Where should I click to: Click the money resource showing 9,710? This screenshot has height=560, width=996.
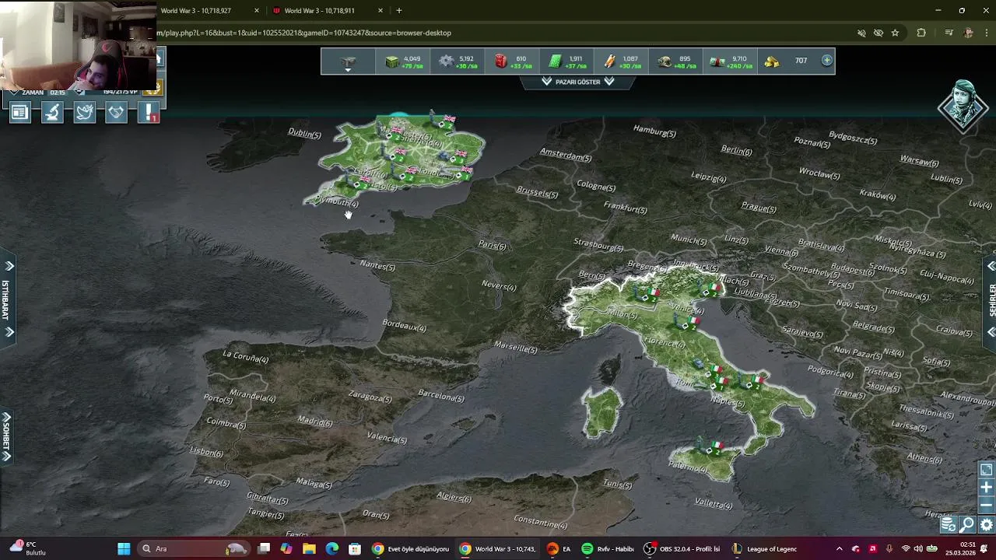(730, 61)
